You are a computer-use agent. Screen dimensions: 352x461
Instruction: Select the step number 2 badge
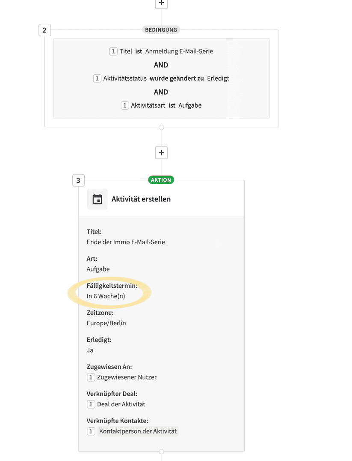(44, 30)
